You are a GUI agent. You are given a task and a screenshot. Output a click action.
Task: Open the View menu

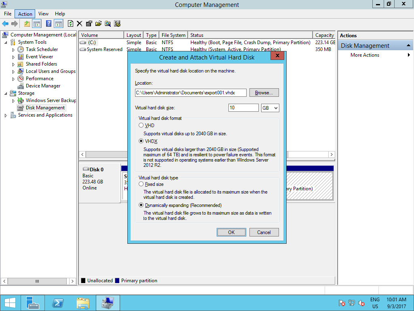(43, 13)
